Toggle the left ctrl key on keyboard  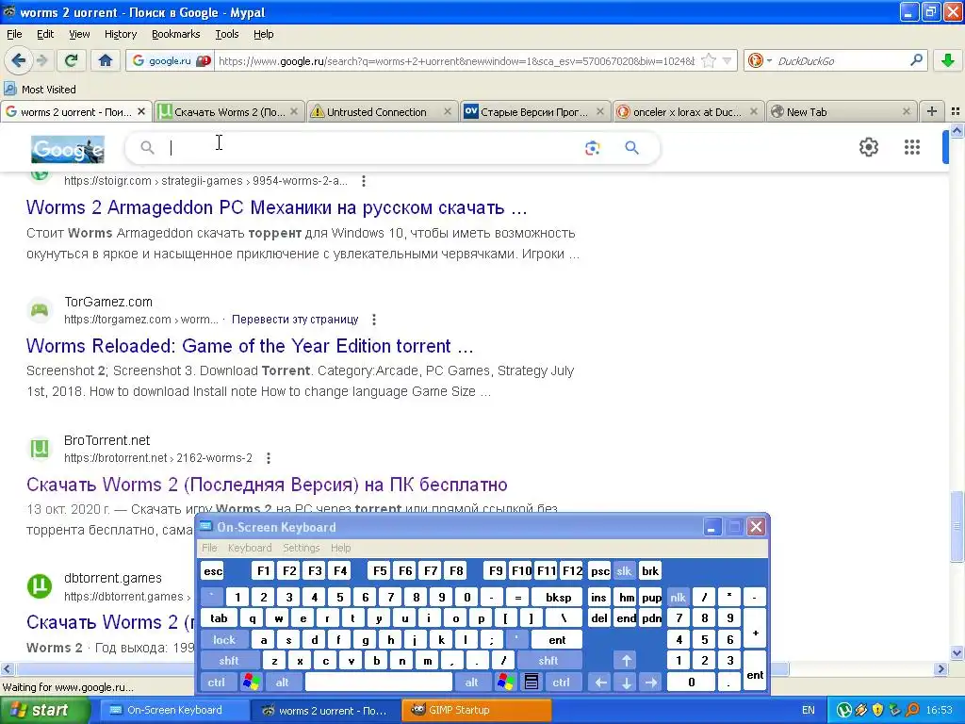[x=216, y=683]
